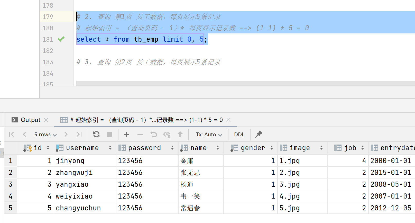Stop the running query
Image resolution: width=415 pixels, height=223 pixels.
(110, 134)
